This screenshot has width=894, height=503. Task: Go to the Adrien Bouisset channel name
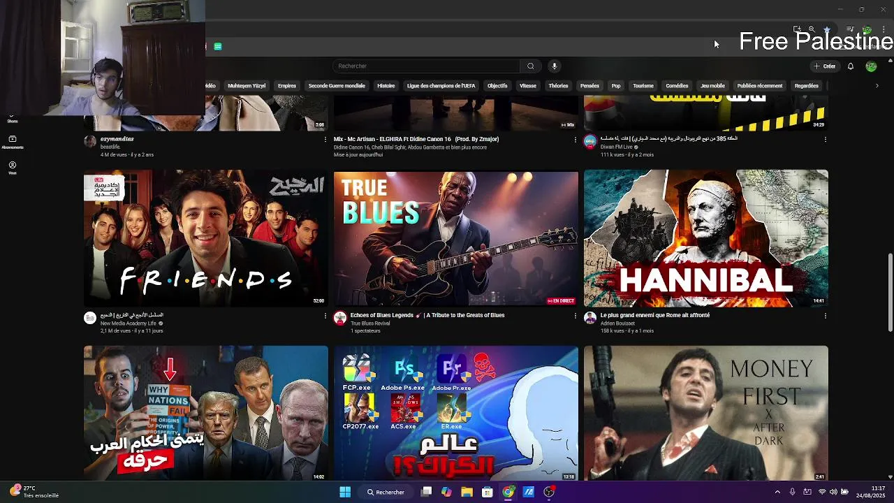click(x=617, y=323)
